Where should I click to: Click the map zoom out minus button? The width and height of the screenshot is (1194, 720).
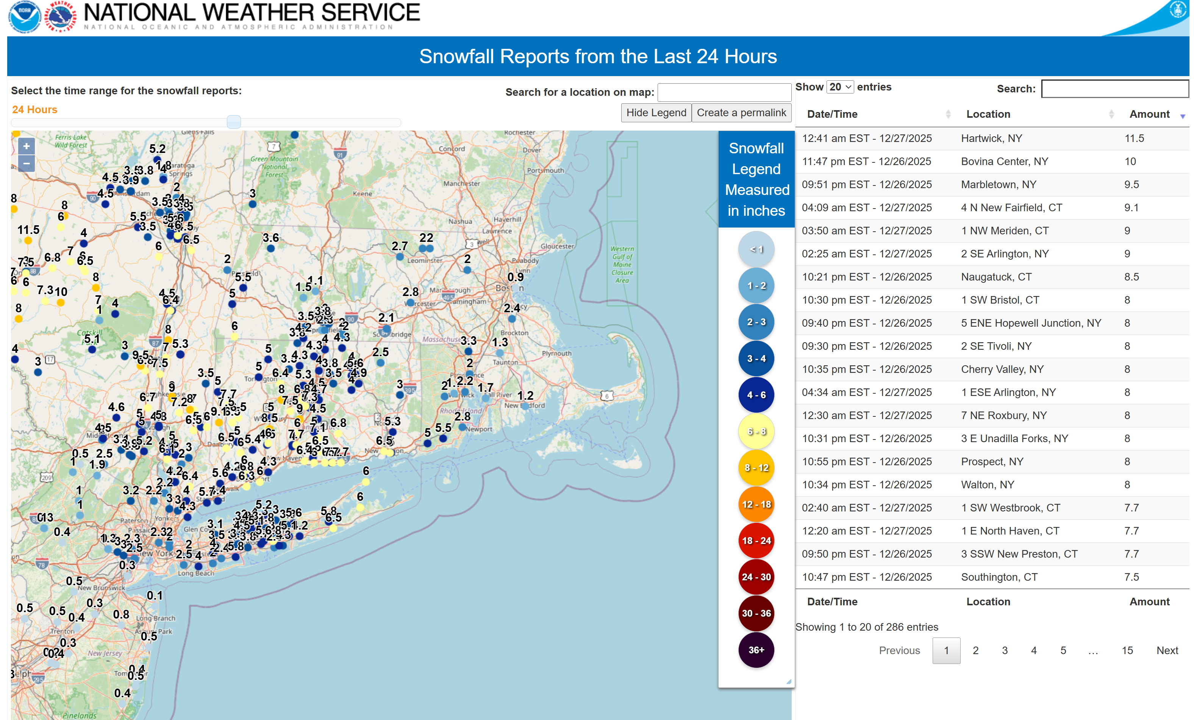pos(26,164)
